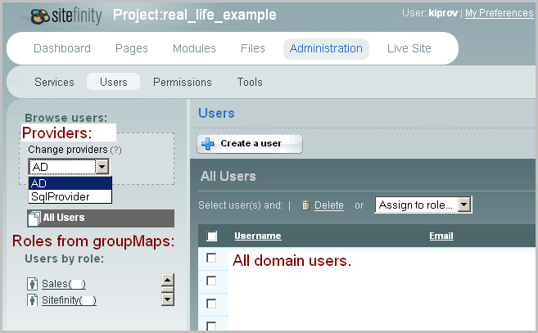Screen dimensions: 538x333
Task: Check the third user row checkbox
Action: pos(211,304)
